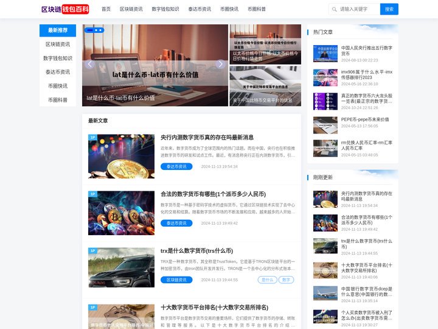The width and height of the screenshot is (438, 329).
Task: Open article 十大数字货币平台排名 title in list
Action: point(214,308)
